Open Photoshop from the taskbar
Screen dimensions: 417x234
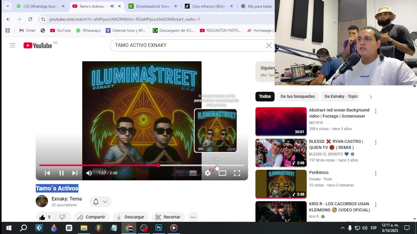pos(159,228)
